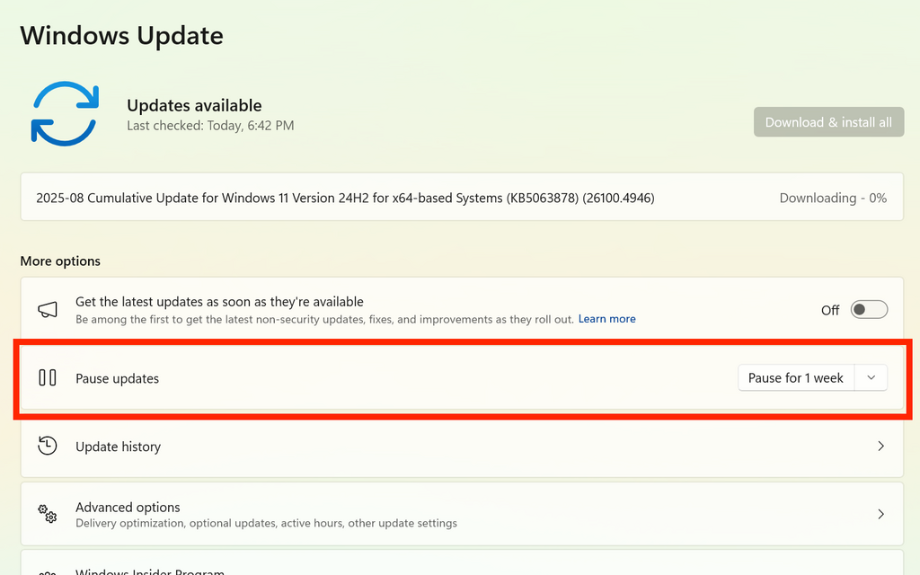Click the Advanced options gears icon
Viewport: 920px width, 575px height.
[48, 514]
